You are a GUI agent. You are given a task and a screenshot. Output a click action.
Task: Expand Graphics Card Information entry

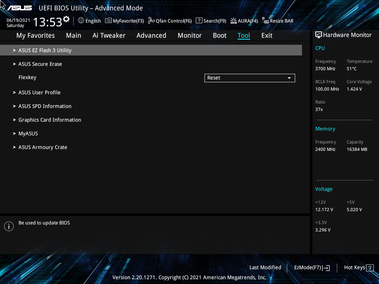point(50,120)
